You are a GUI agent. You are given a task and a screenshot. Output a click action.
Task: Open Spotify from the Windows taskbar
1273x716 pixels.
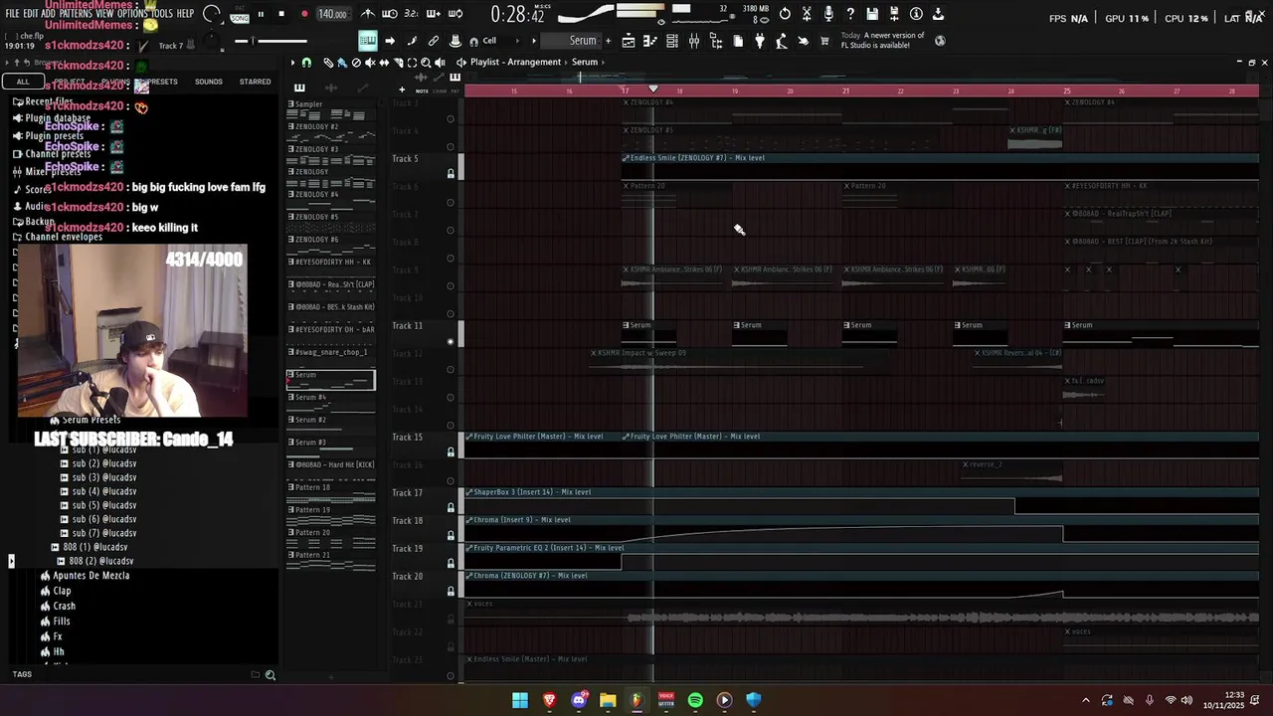[x=695, y=700]
